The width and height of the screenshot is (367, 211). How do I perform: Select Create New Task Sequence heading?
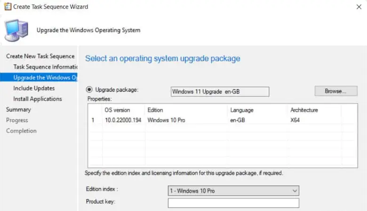(40, 56)
